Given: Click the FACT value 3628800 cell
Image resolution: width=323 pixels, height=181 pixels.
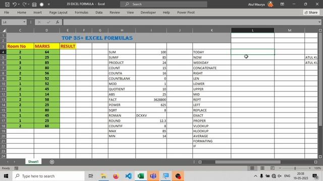Looking at the screenshot, I should pyautogui.click(x=151, y=100).
